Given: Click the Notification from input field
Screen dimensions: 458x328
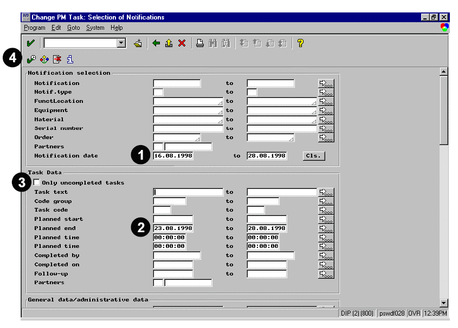Looking at the screenshot, I should tap(177, 83).
